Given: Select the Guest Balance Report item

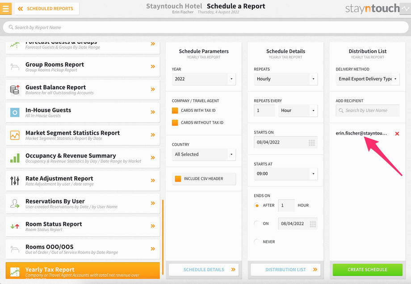Looking at the screenshot, I should (83, 89).
